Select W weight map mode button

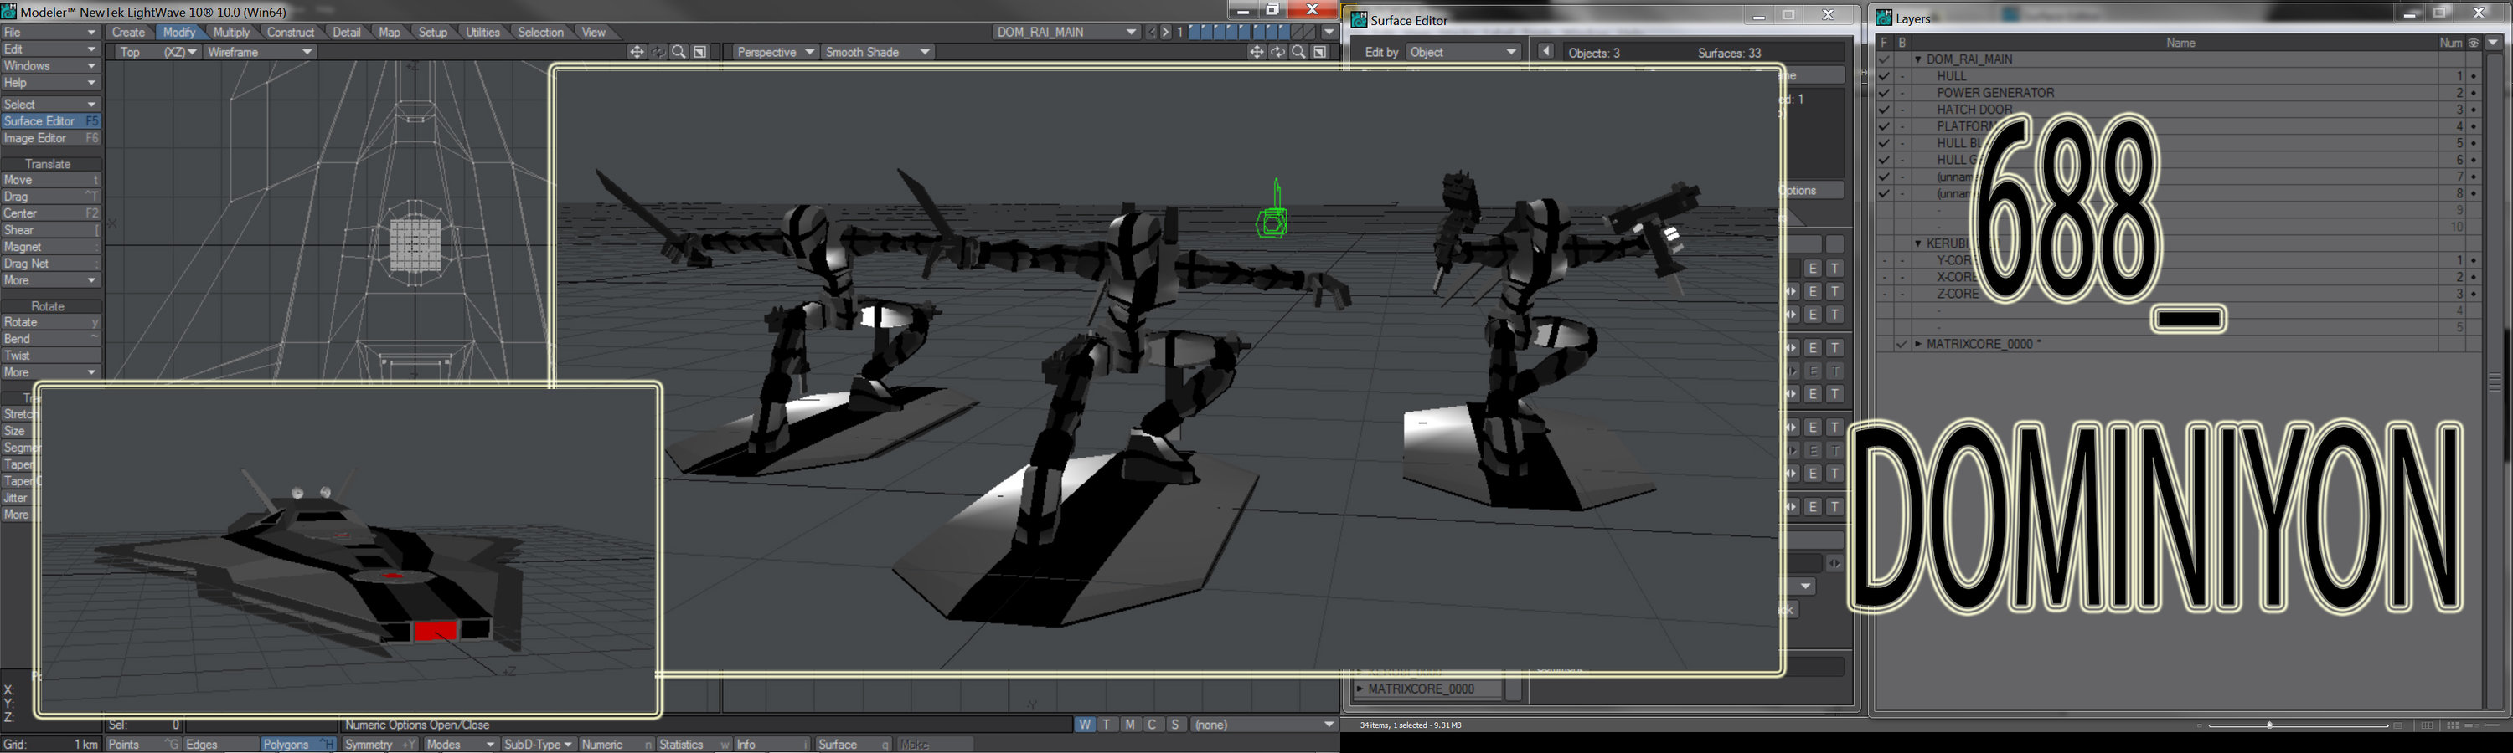click(1085, 725)
